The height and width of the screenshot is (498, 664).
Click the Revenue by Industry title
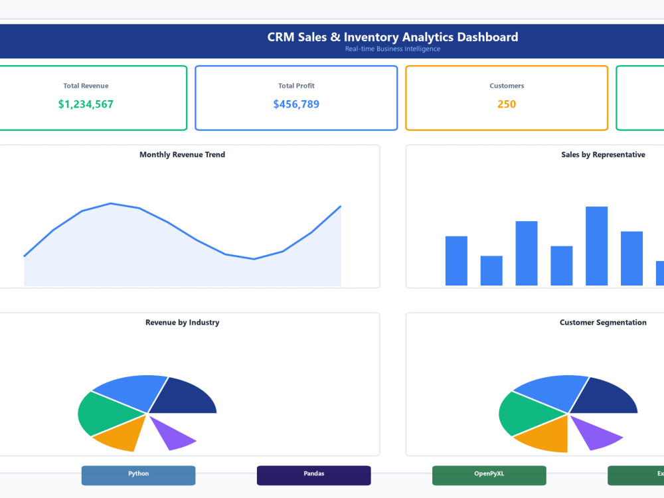[x=183, y=322]
